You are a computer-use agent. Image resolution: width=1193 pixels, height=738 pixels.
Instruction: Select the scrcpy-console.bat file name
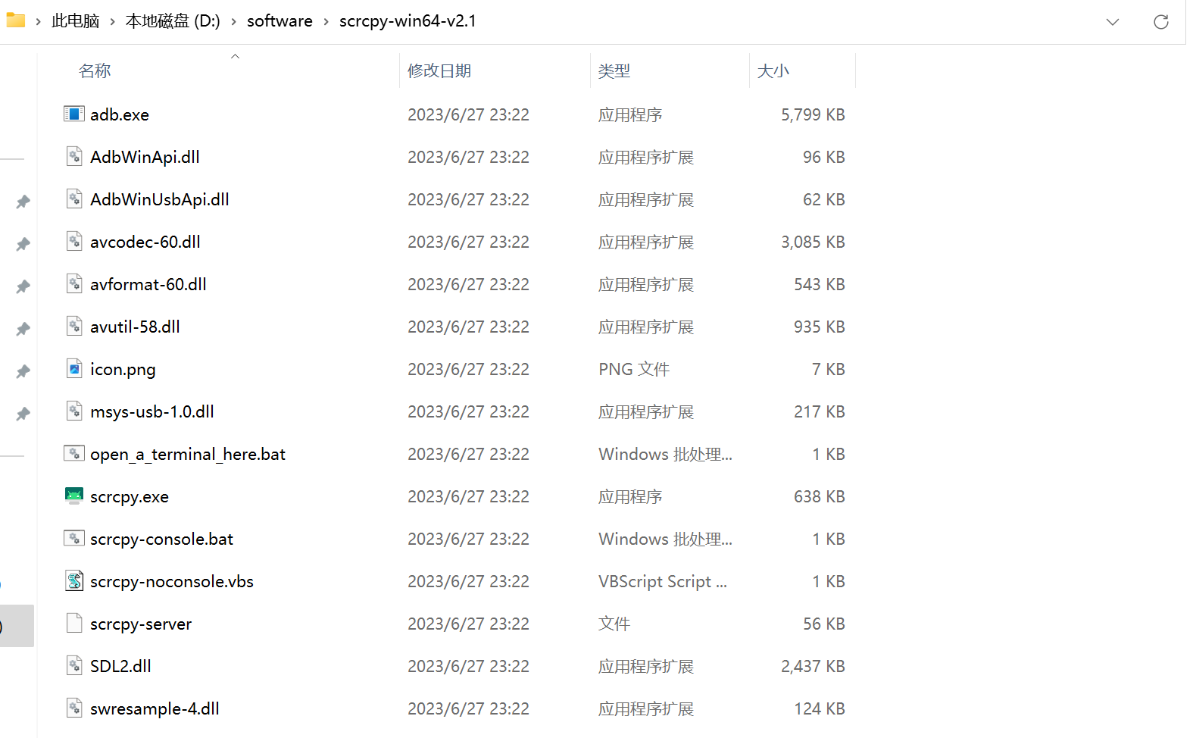point(161,539)
